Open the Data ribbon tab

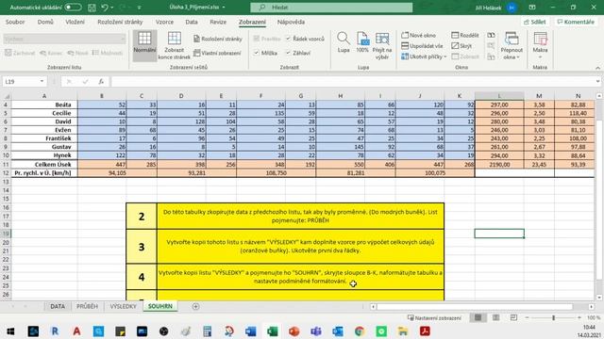(x=192, y=22)
